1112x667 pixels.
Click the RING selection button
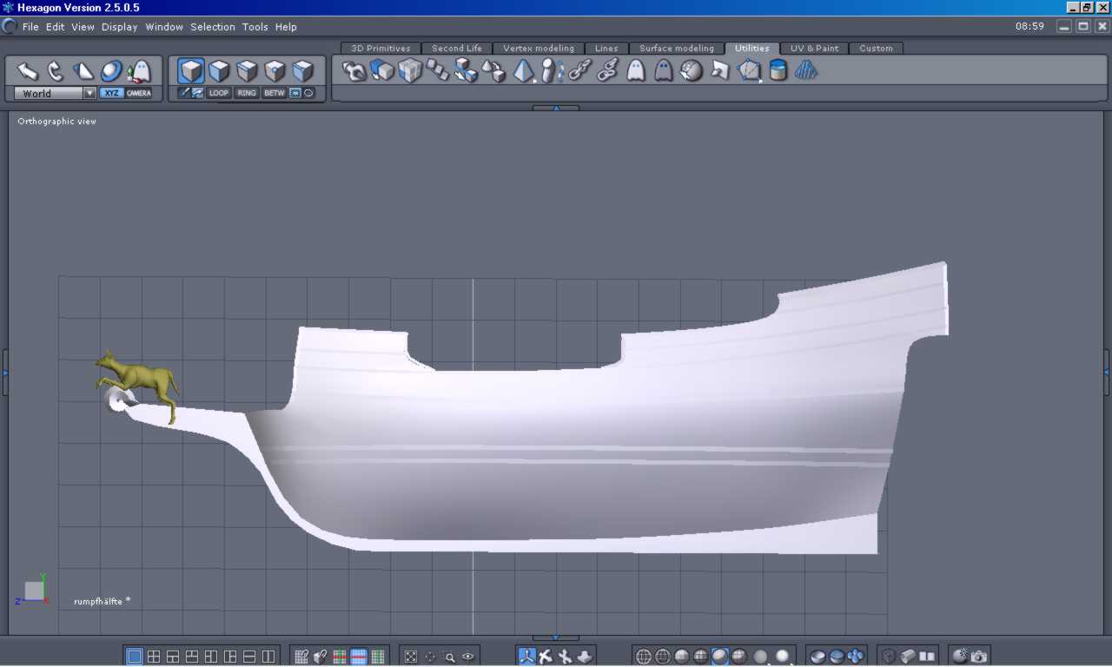pos(247,93)
